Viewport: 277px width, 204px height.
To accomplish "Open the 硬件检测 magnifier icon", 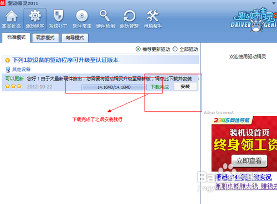I will pyautogui.click(x=105, y=19).
